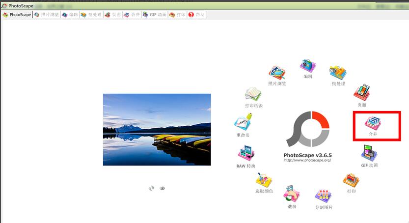Open the 页面 page layout circle icon

coord(362,93)
